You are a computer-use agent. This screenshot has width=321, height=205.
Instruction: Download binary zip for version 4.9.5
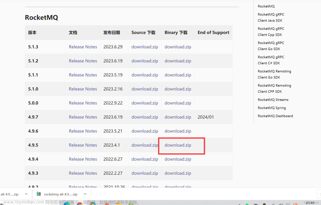178,145
